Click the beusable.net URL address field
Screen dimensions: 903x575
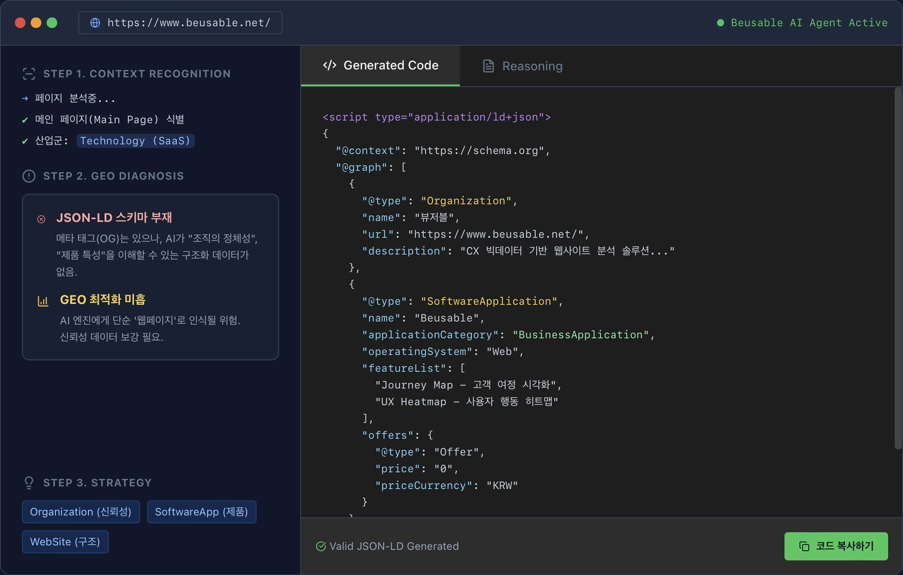189,23
